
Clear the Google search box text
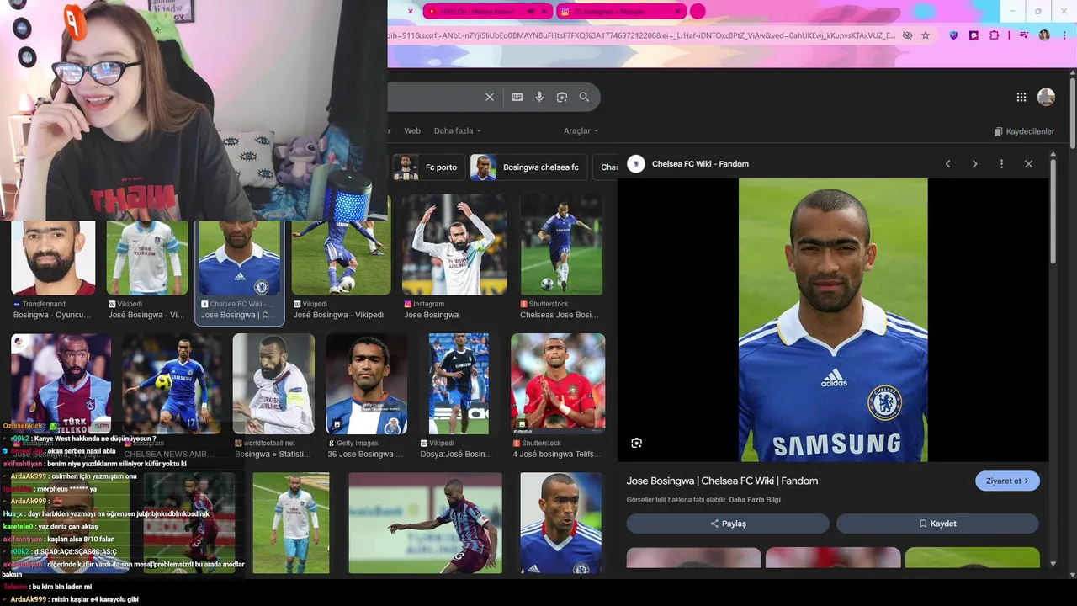[x=490, y=97]
